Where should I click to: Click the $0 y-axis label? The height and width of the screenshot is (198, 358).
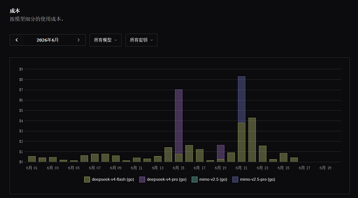click(21, 162)
